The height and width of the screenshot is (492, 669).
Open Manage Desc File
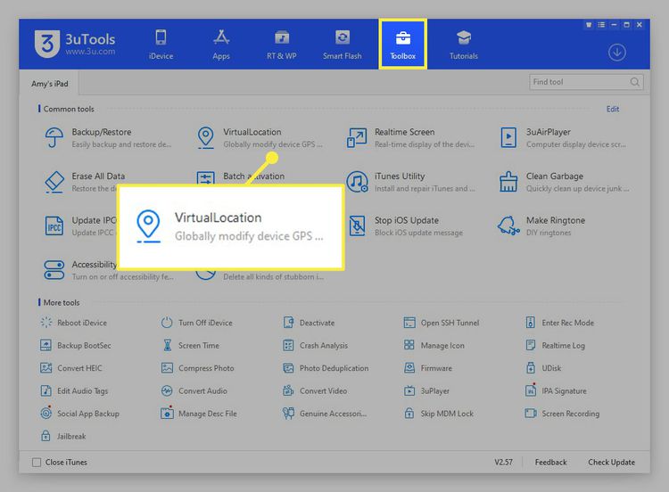(199, 414)
